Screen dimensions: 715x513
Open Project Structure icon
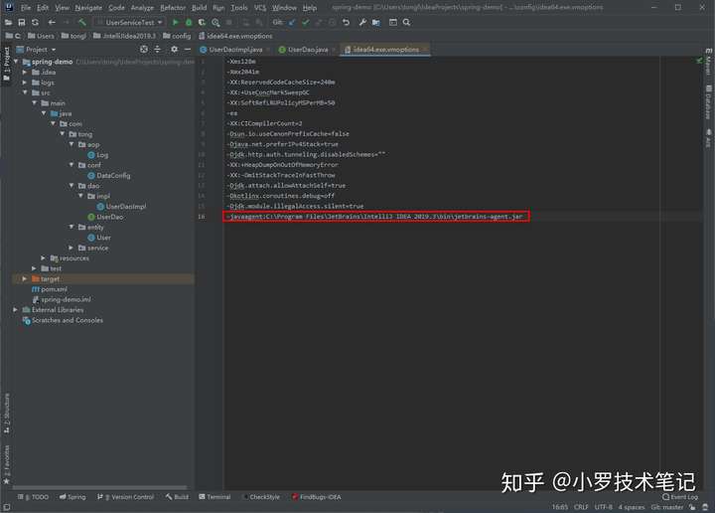[x=376, y=22]
